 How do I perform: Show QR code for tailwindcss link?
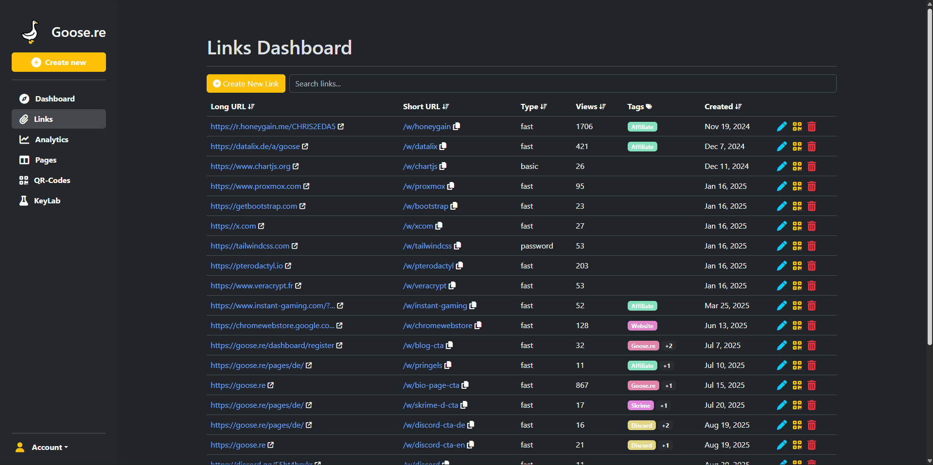pyautogui.click(x=797, y=246)
